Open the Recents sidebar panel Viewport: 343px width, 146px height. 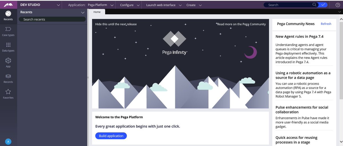pos(8,16)
